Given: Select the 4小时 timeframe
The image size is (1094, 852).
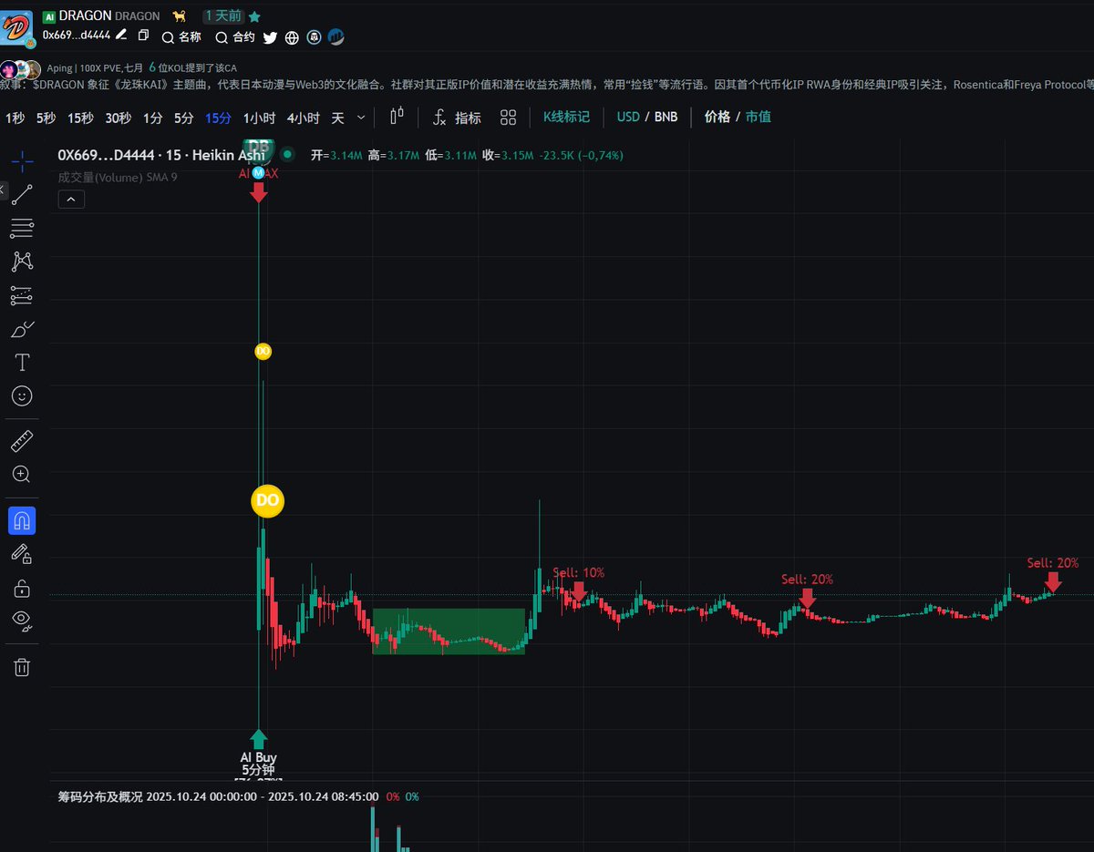Looking at the screenshot, I should coord(303,118).
